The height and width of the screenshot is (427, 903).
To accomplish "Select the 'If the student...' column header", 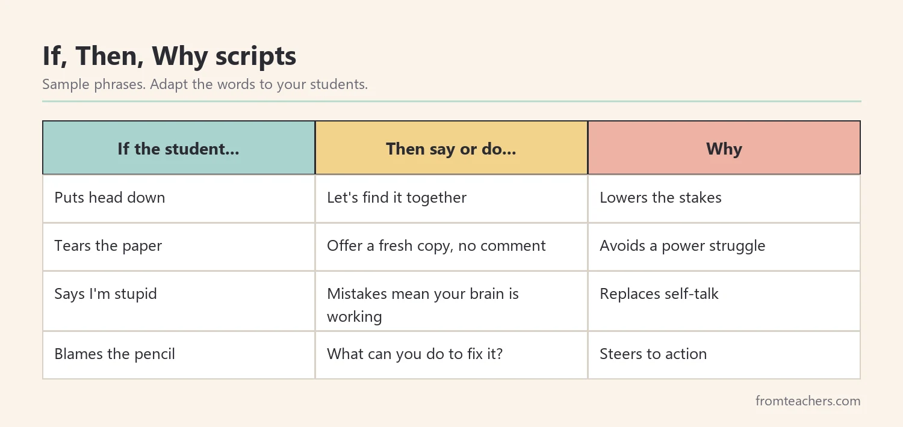I will pos(179,148).
